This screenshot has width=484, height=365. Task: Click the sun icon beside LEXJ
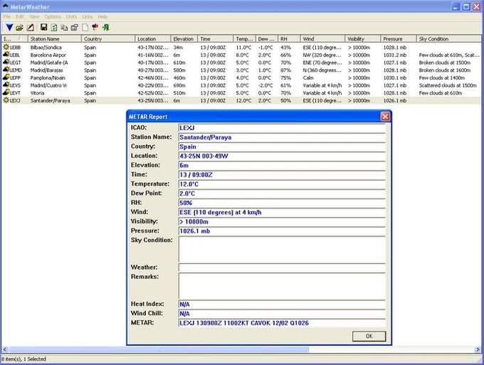[6, 100]
